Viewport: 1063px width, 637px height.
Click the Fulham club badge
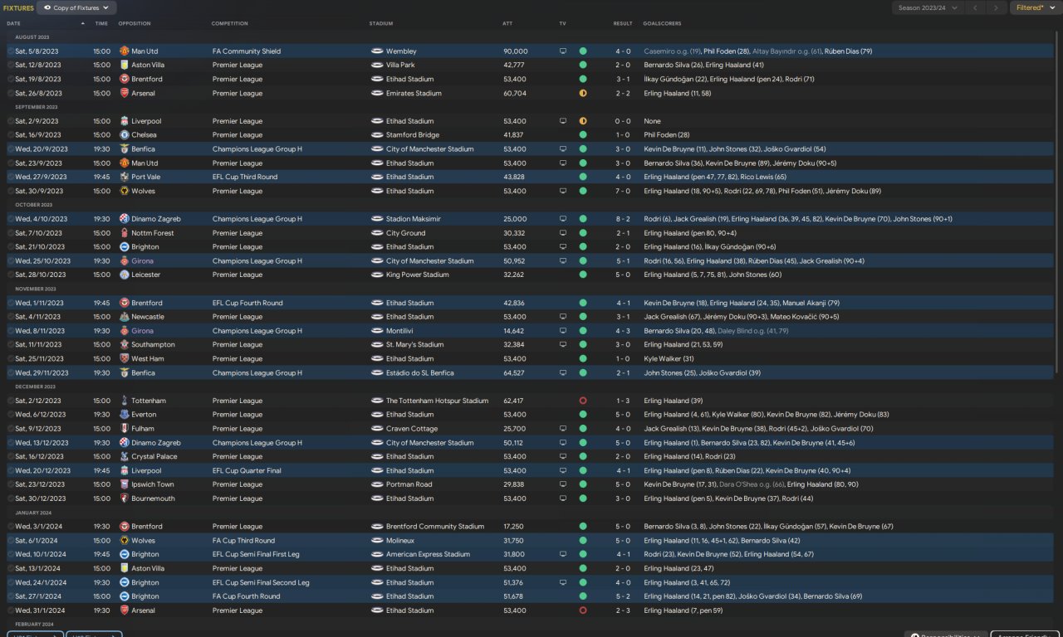click(x=124, y=429)
